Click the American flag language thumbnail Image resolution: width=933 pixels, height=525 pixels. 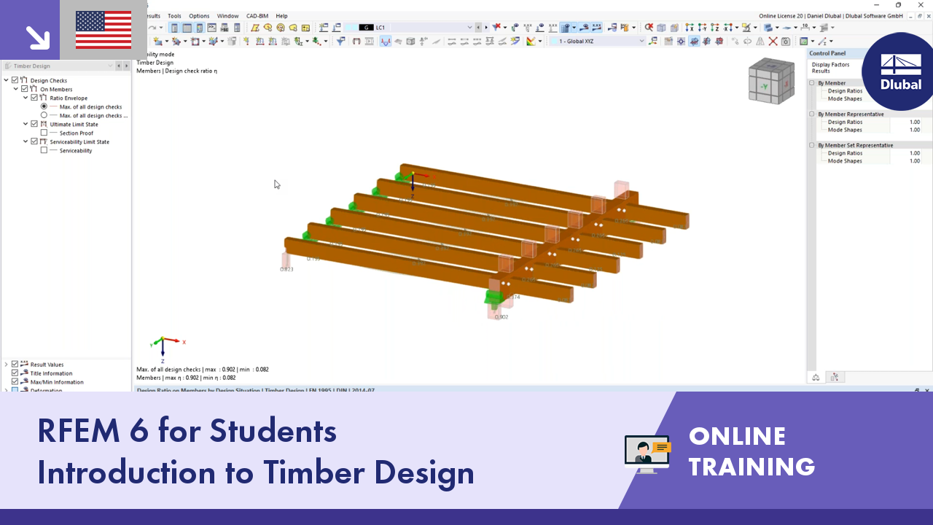103,31
